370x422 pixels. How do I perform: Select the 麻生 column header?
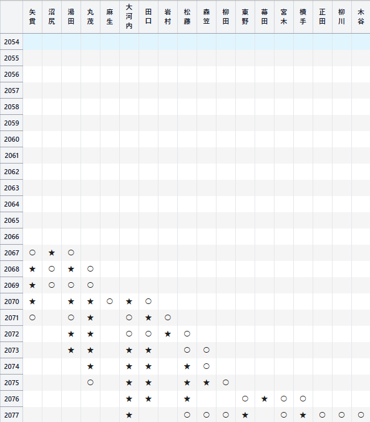[110, 17]
